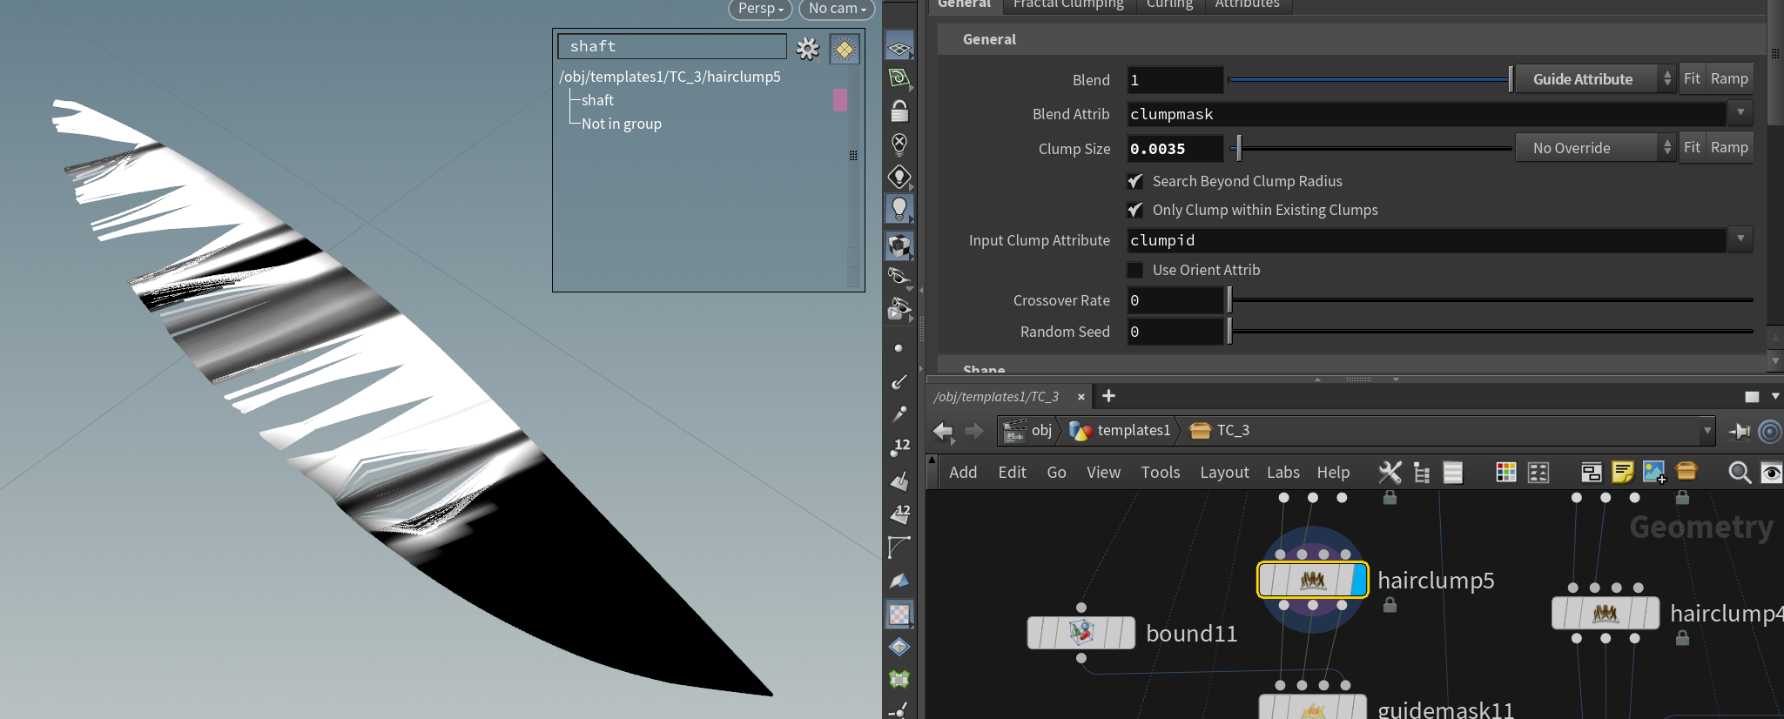The width and height of the screenshot is (1784, 719).
Task: Click the padlock icon in viewport toolbar
Action: (899, 111)
